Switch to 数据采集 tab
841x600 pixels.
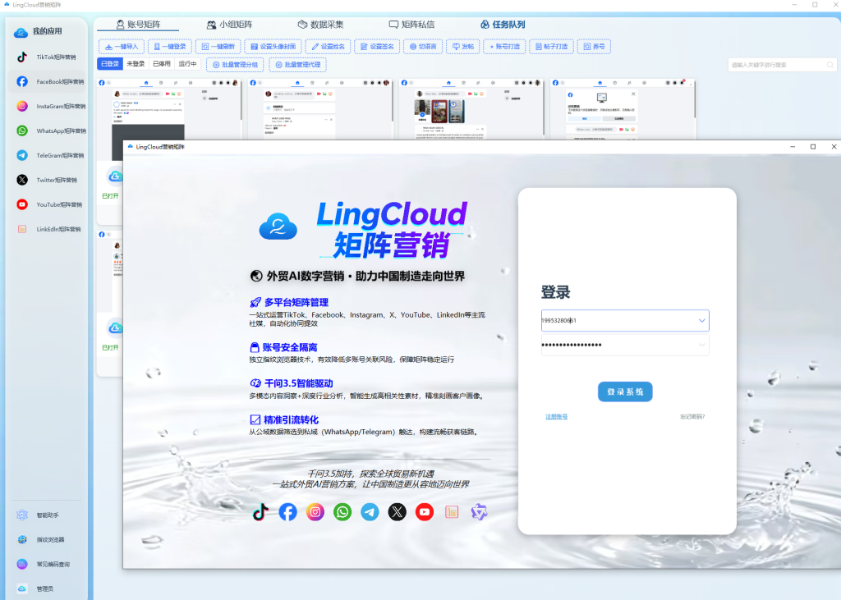[x=321, y=25]
